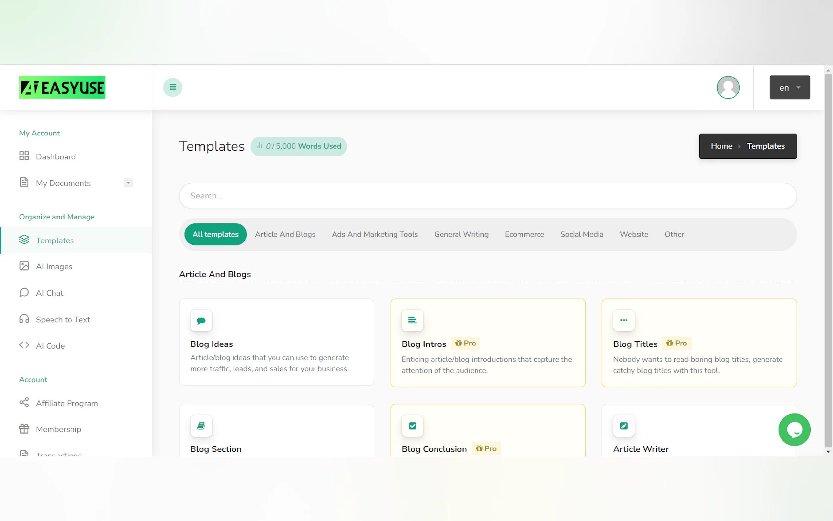Switch to the Social Media tab
The width and height of the screenshot is (833, 521).
click(581, 234)
